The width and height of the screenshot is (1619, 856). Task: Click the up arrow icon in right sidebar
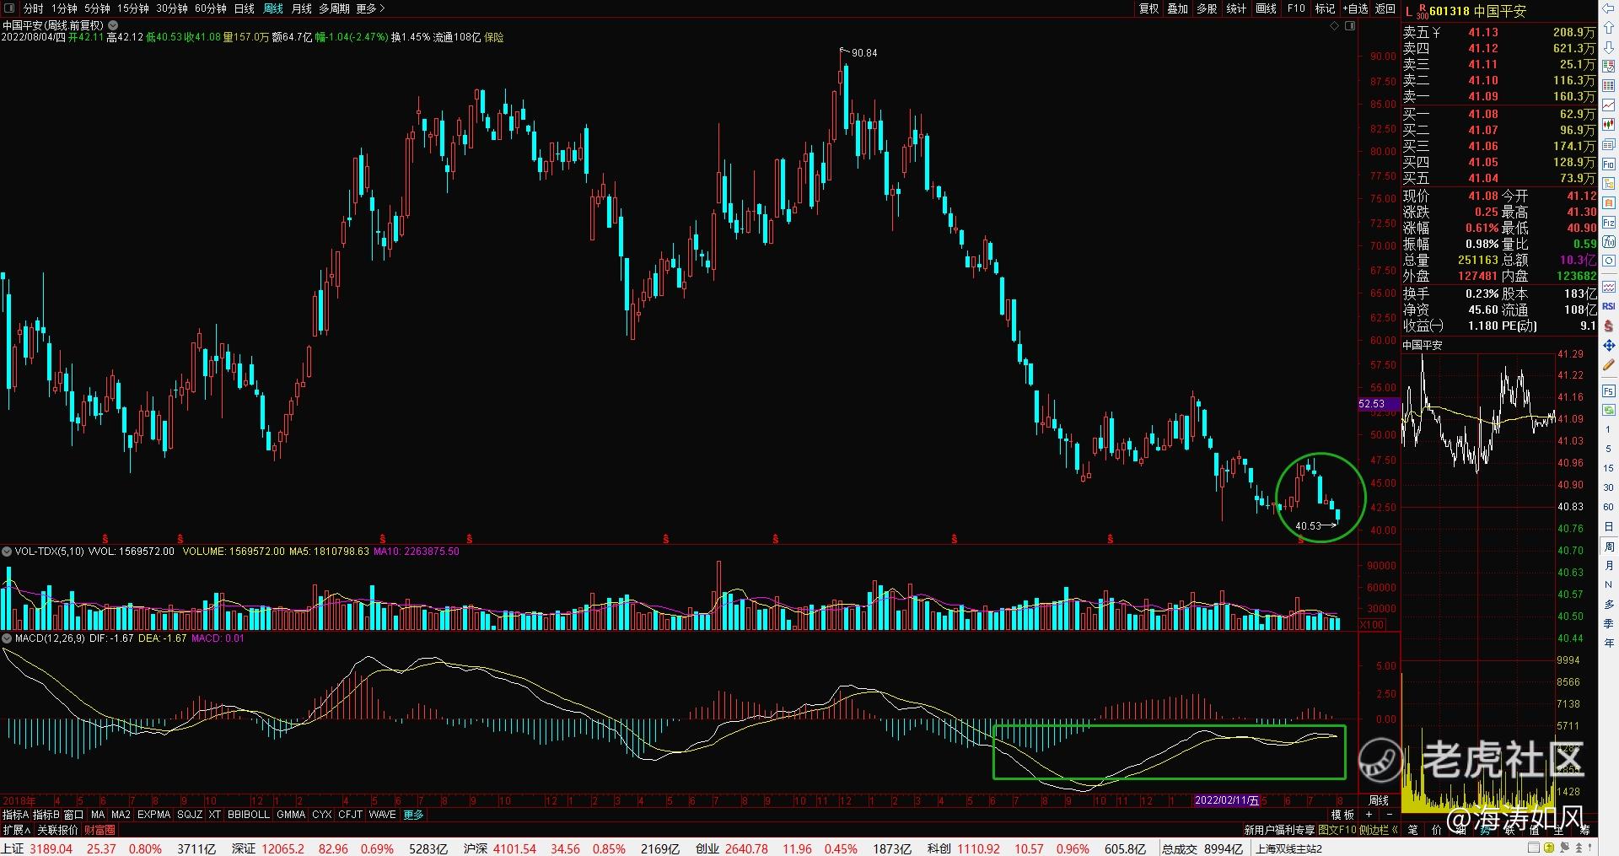click(x=1608, y=29)
